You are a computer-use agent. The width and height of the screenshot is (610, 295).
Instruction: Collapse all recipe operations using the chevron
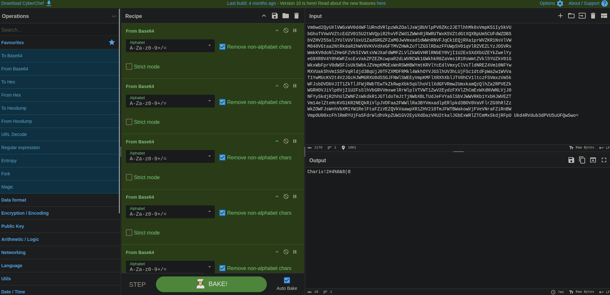click(264, 16)
